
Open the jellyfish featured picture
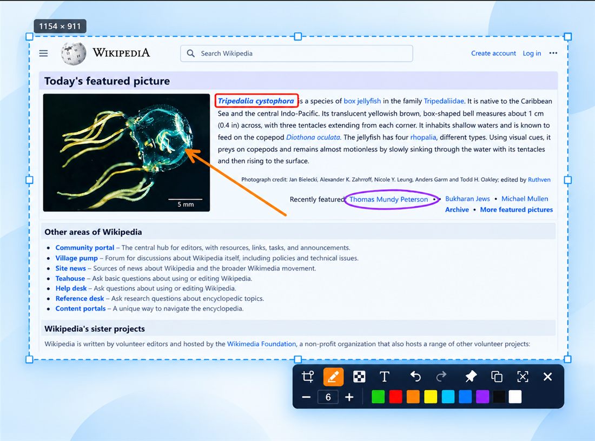click(127, 153)
